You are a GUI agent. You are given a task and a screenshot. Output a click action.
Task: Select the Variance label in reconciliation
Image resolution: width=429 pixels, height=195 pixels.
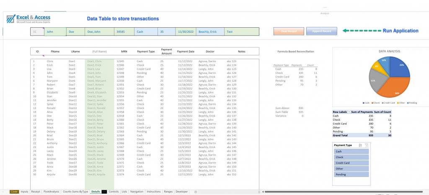point(281,116)
